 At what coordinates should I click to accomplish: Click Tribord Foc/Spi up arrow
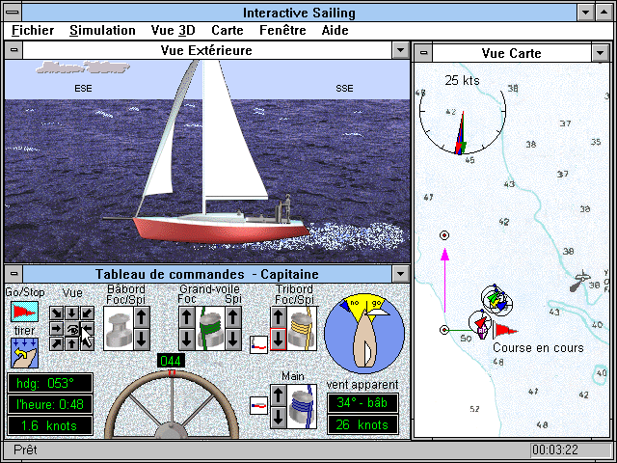tap(279, 317)
